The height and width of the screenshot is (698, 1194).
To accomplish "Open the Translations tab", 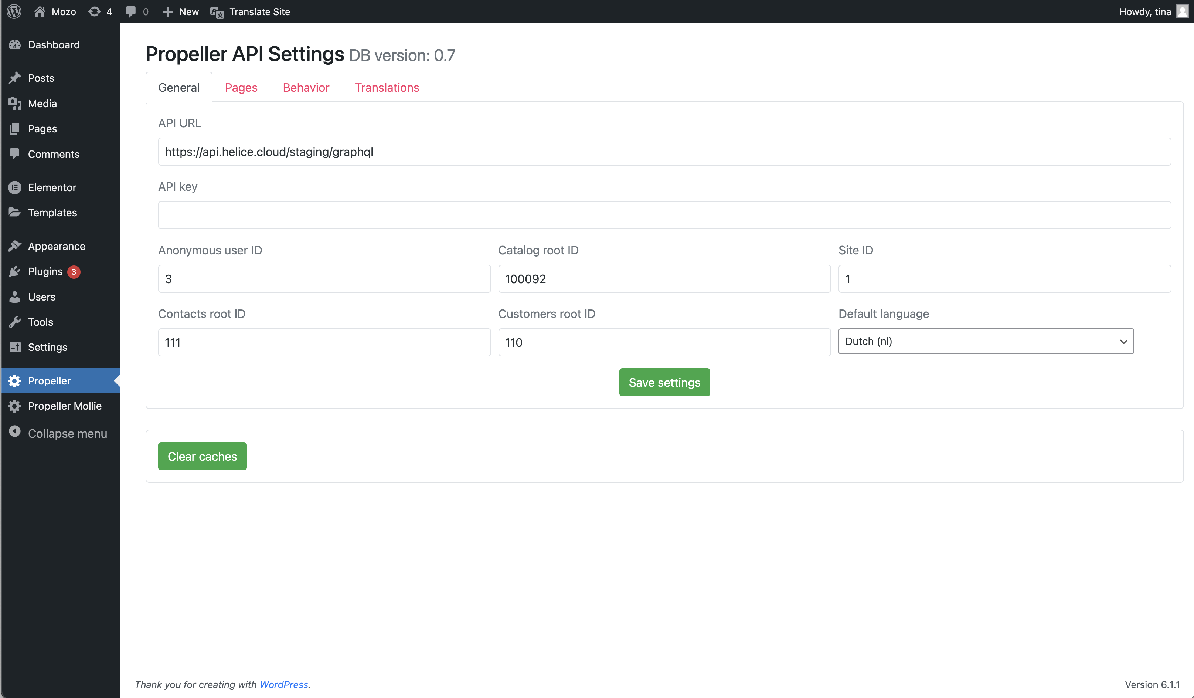I will (387, 87).
